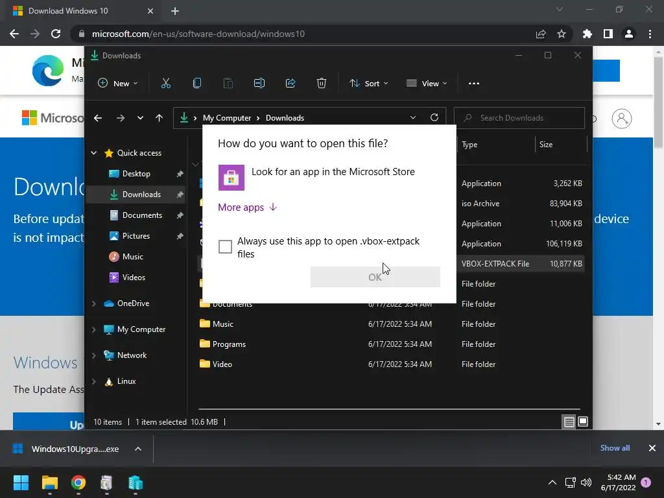Open the See more ellipsis menu
The height and width of the screenshot is (498, 664).
click(474, 84)
